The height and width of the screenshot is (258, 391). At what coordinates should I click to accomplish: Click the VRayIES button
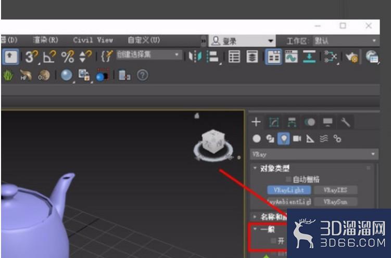335,190
